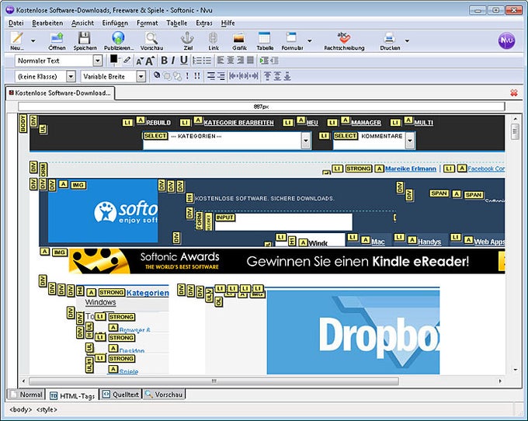Run Rechtschreibung spell check icon

344,41
